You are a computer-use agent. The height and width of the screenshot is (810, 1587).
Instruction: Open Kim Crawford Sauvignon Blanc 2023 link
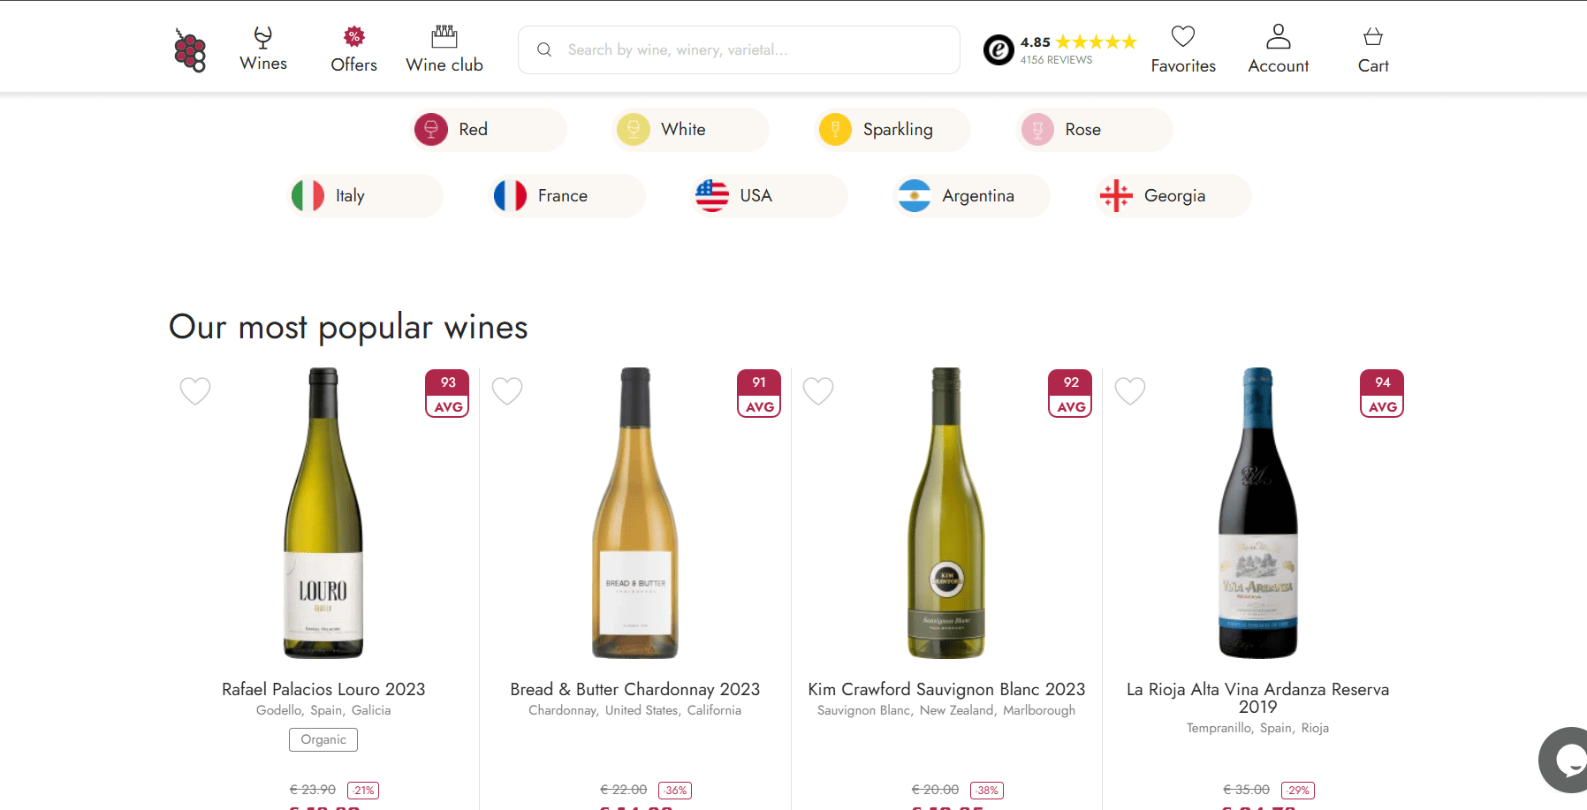tap(946, 689)
